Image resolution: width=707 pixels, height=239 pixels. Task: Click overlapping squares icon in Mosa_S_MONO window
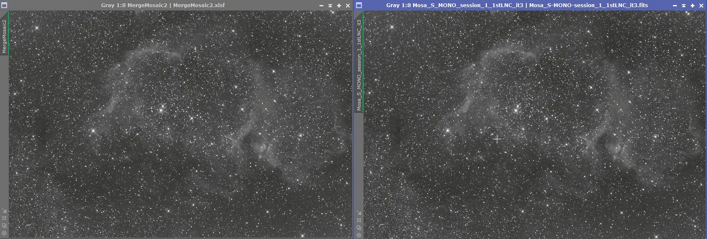pyautogui.click(x=359, y=228)
